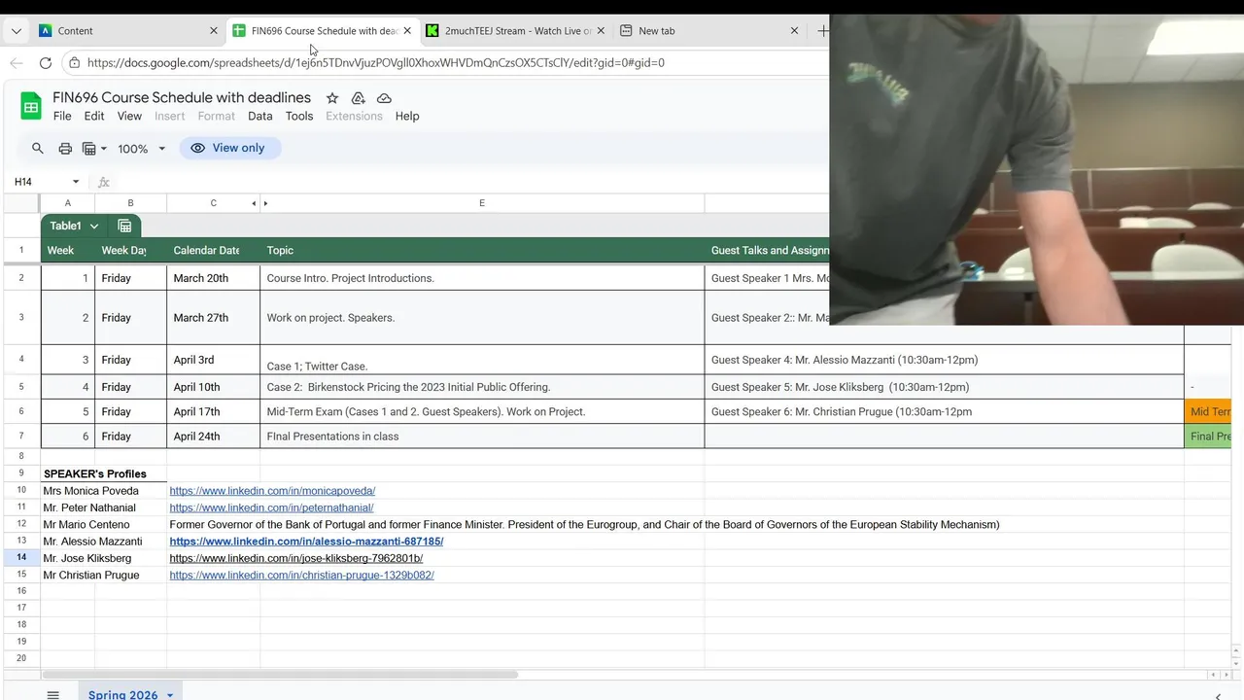Viewport: 1244px width, 700px height.
Task: Close the New tab tab
Action: 794,31
